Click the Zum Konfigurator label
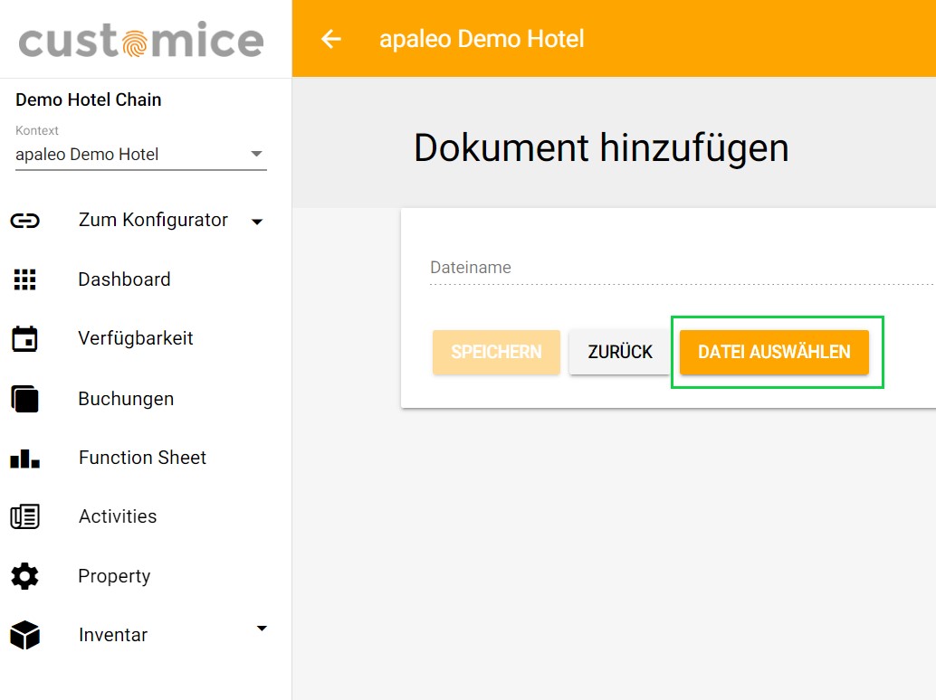This screenshot has height=700, width=936. coord(153,220)
